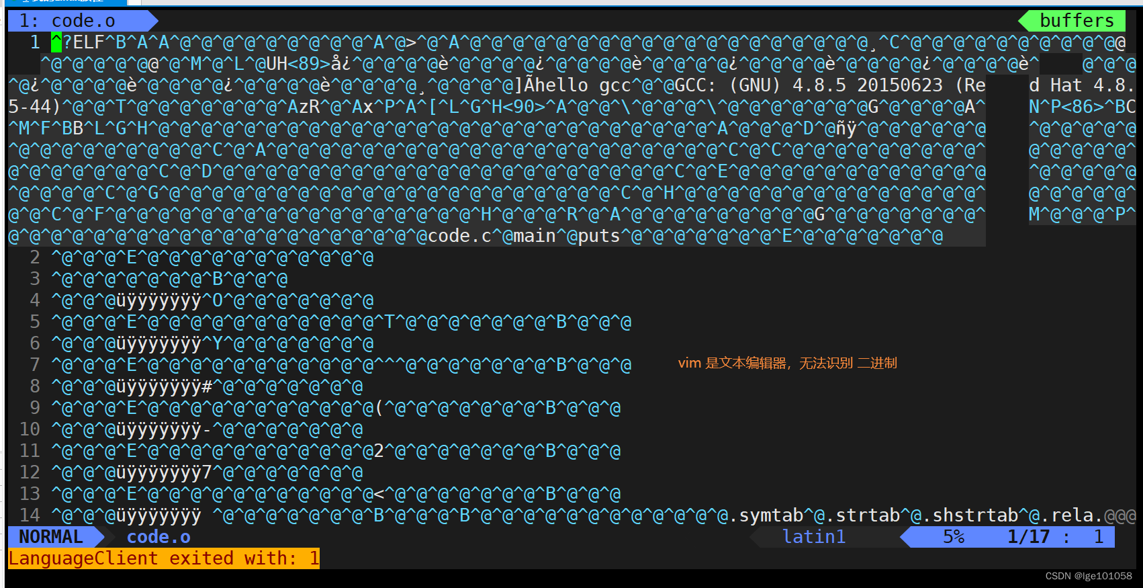Click '.symtab' section name
Screen dimensions: 1143x588
(766, 515)
